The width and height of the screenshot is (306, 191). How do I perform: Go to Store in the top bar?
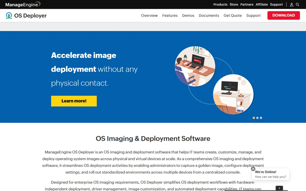click(234, 4)
